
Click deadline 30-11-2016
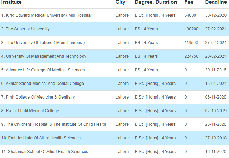[216, 70]
